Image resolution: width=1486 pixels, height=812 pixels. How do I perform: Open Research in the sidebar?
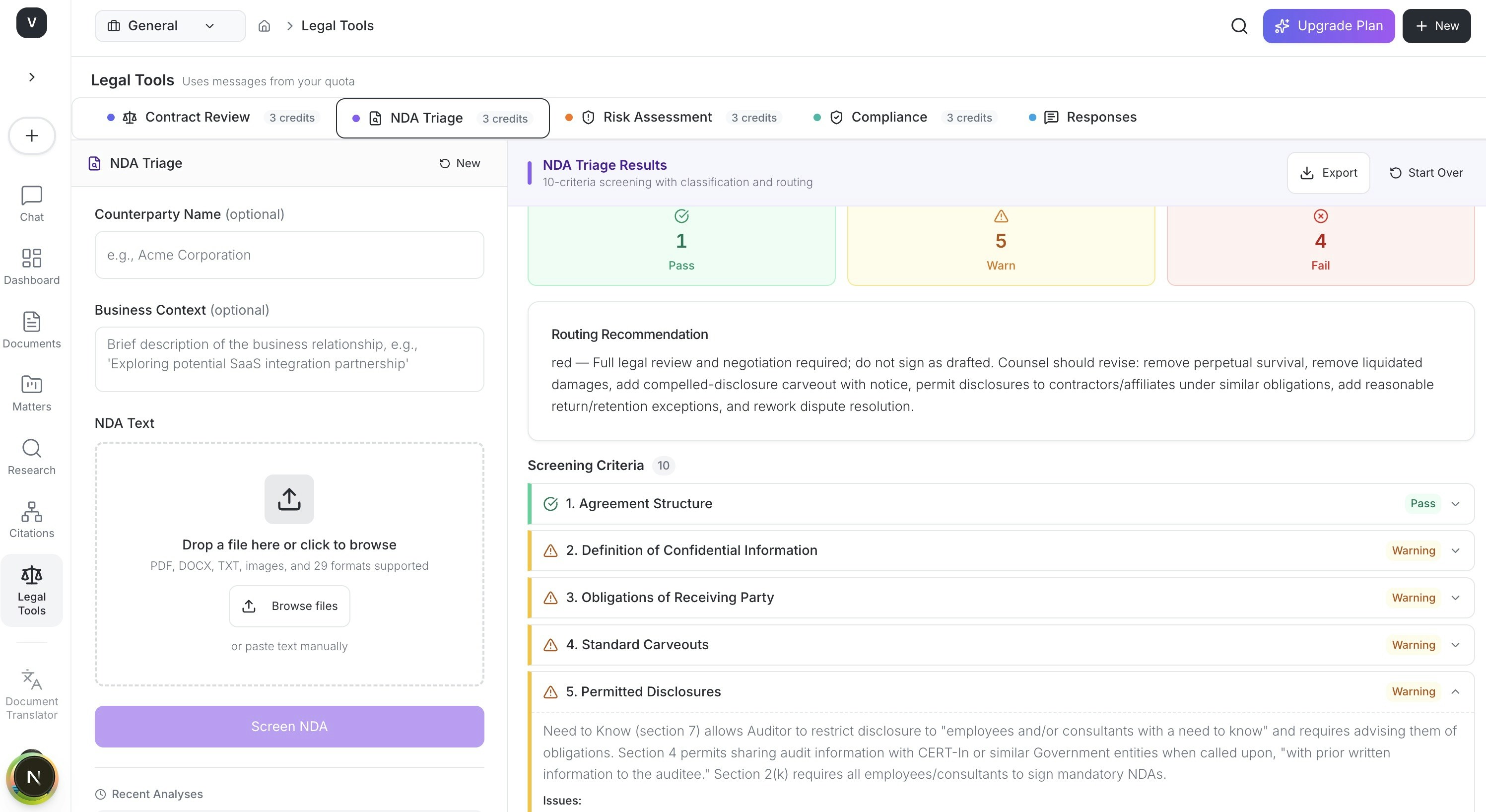[32, 457]
